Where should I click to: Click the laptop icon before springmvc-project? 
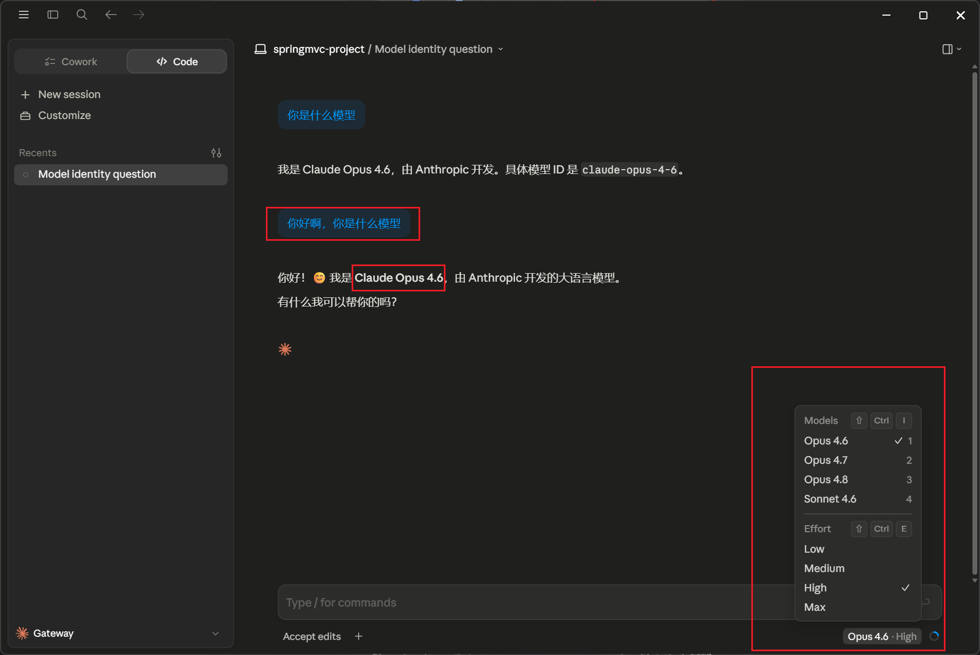261,49
